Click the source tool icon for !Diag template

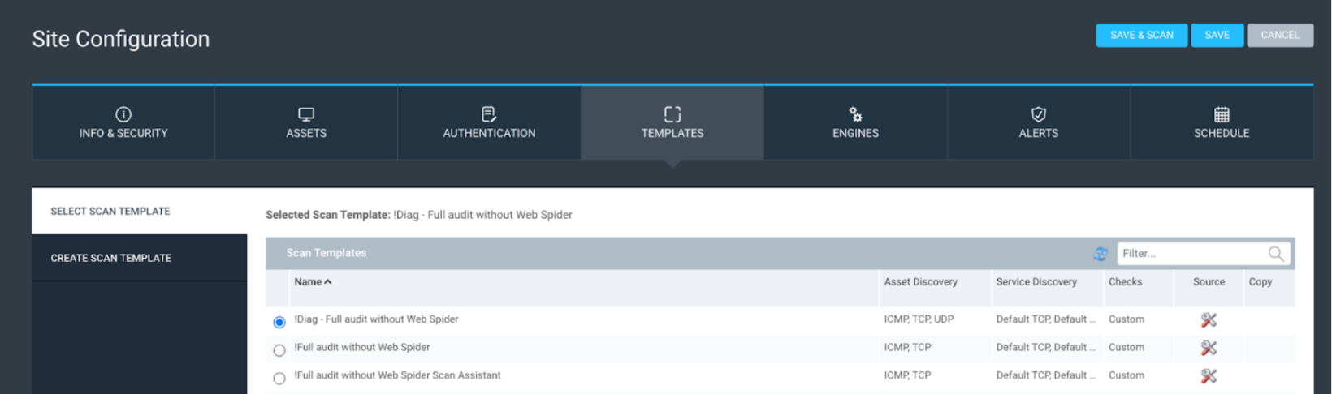(x=1209, y=320)
